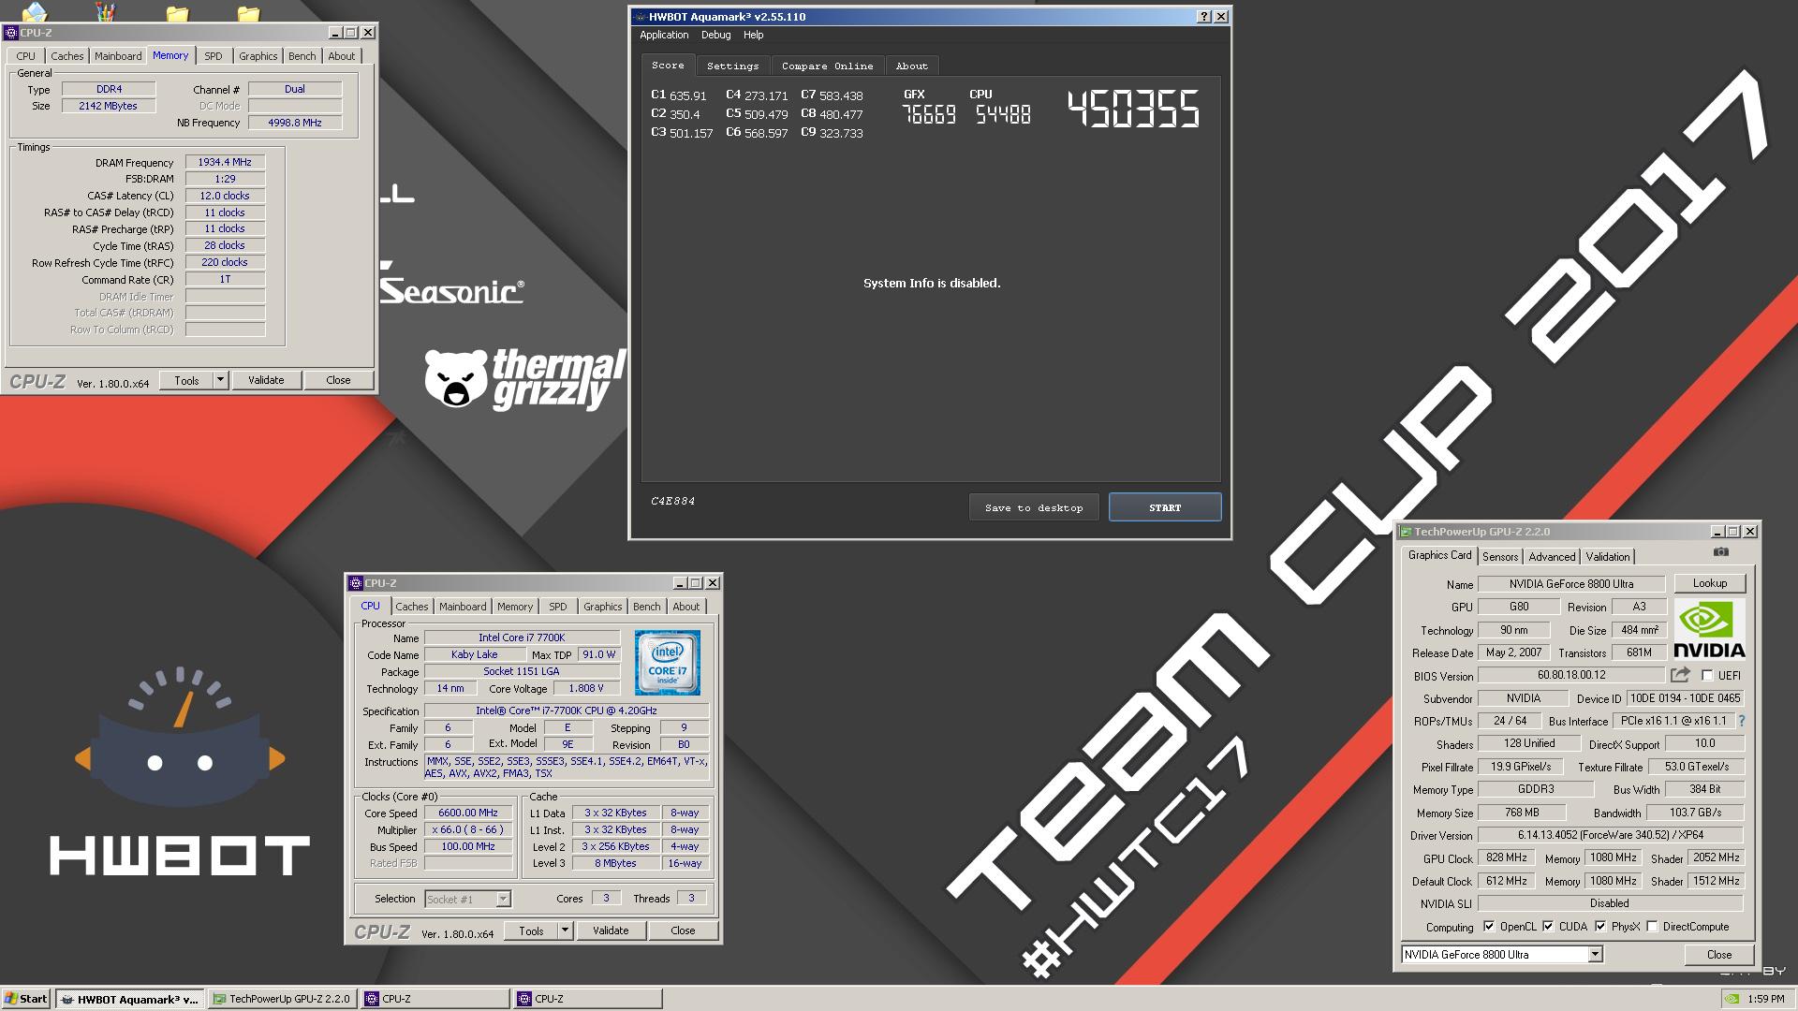Switch to the Settings tab in Aquamark
Viewport: 1798px width, 1011px height.
(733, 66)
